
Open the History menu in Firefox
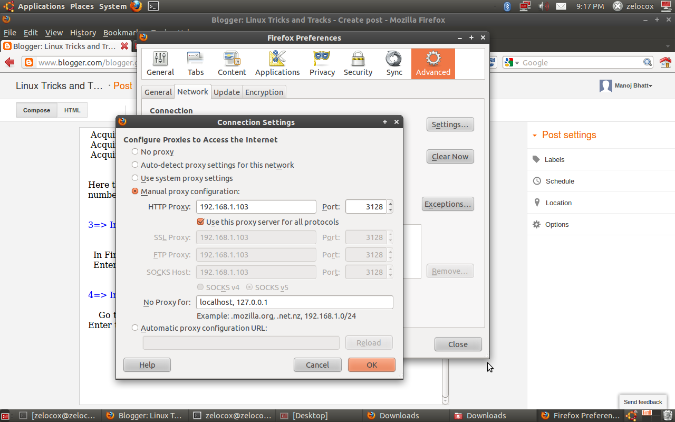click(x=83, y=33)
